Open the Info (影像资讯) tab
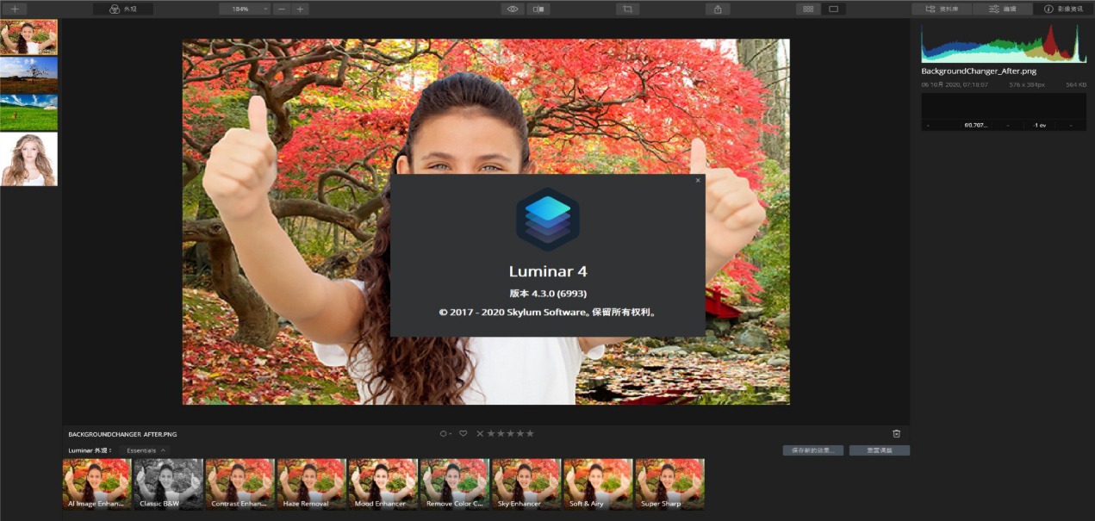 1063,9
